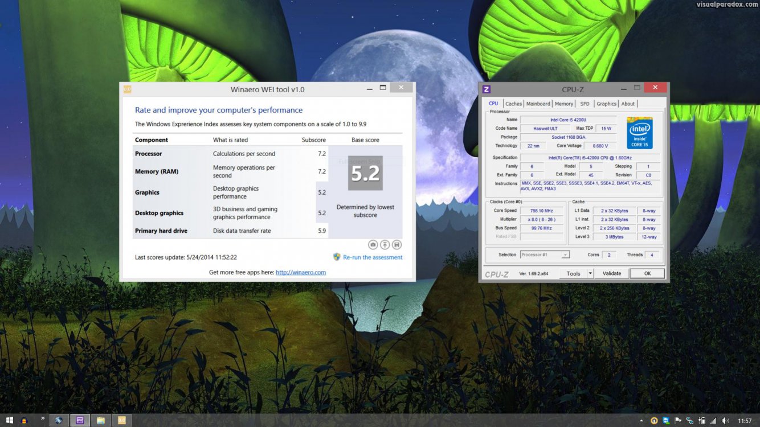Click the Validate button in CPU-Z
This screenshot has height=427, width=760.
(x=612, y=273)
